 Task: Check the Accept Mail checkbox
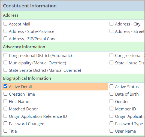tap(5, 24)
